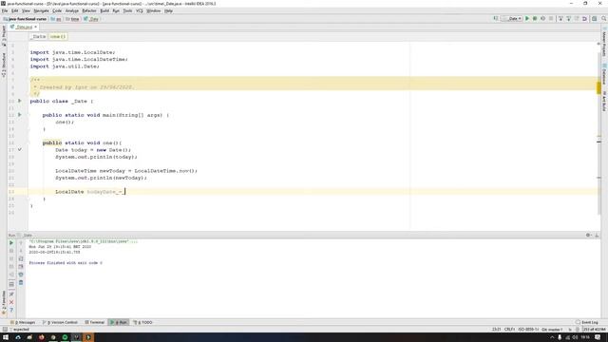This screenshot has height=342, width=608.
Task: Click run gutter arrow beside main method
Action: tap(20, 115)
